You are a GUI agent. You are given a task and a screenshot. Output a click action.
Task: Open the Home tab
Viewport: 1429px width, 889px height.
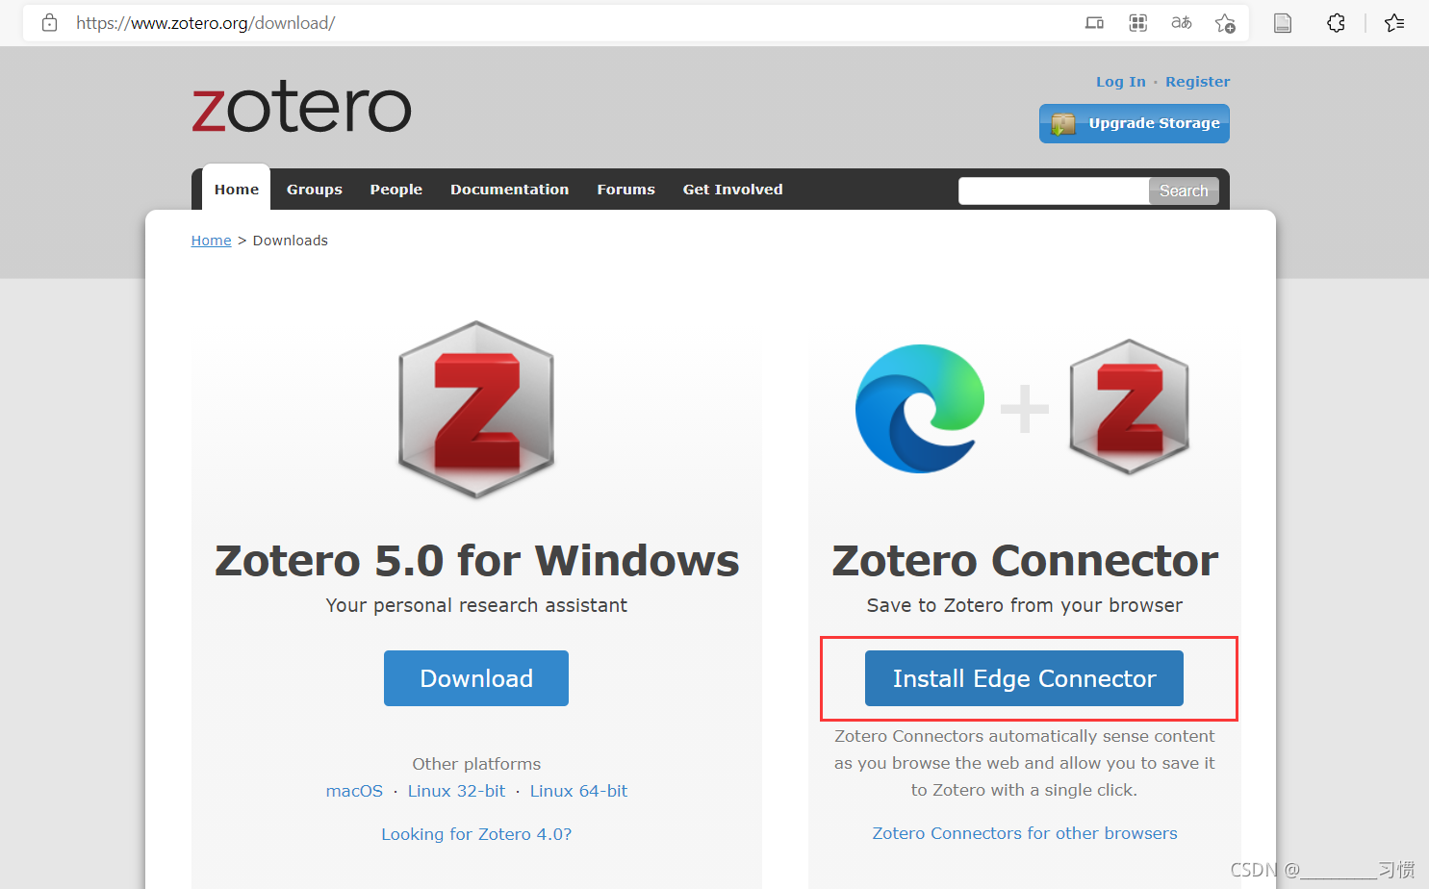pos(237,190)
